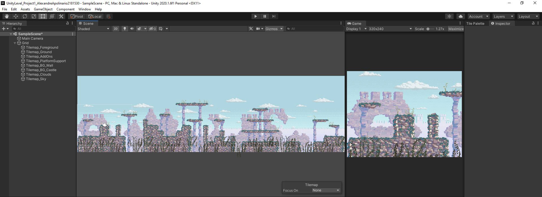Toggle Pivot handle position

point(77,16)
